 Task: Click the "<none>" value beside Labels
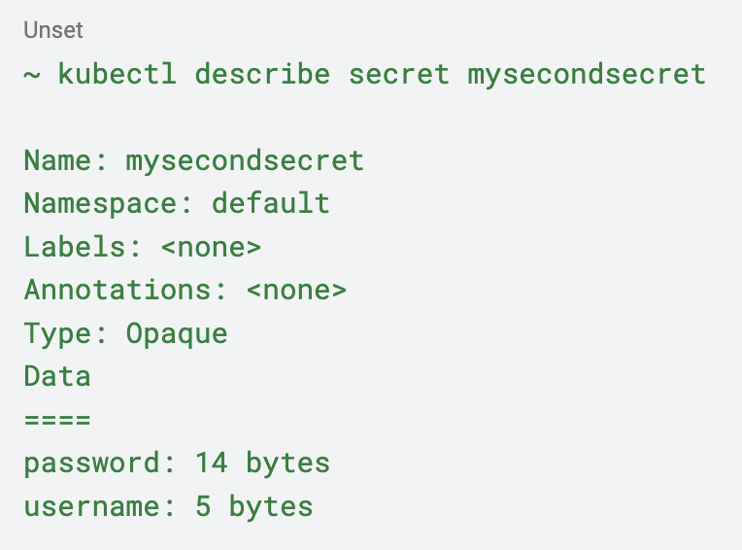click(211, 247)
